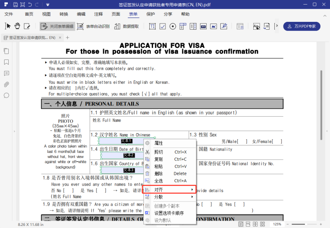Click 数据提取 button

coord(127,26)
